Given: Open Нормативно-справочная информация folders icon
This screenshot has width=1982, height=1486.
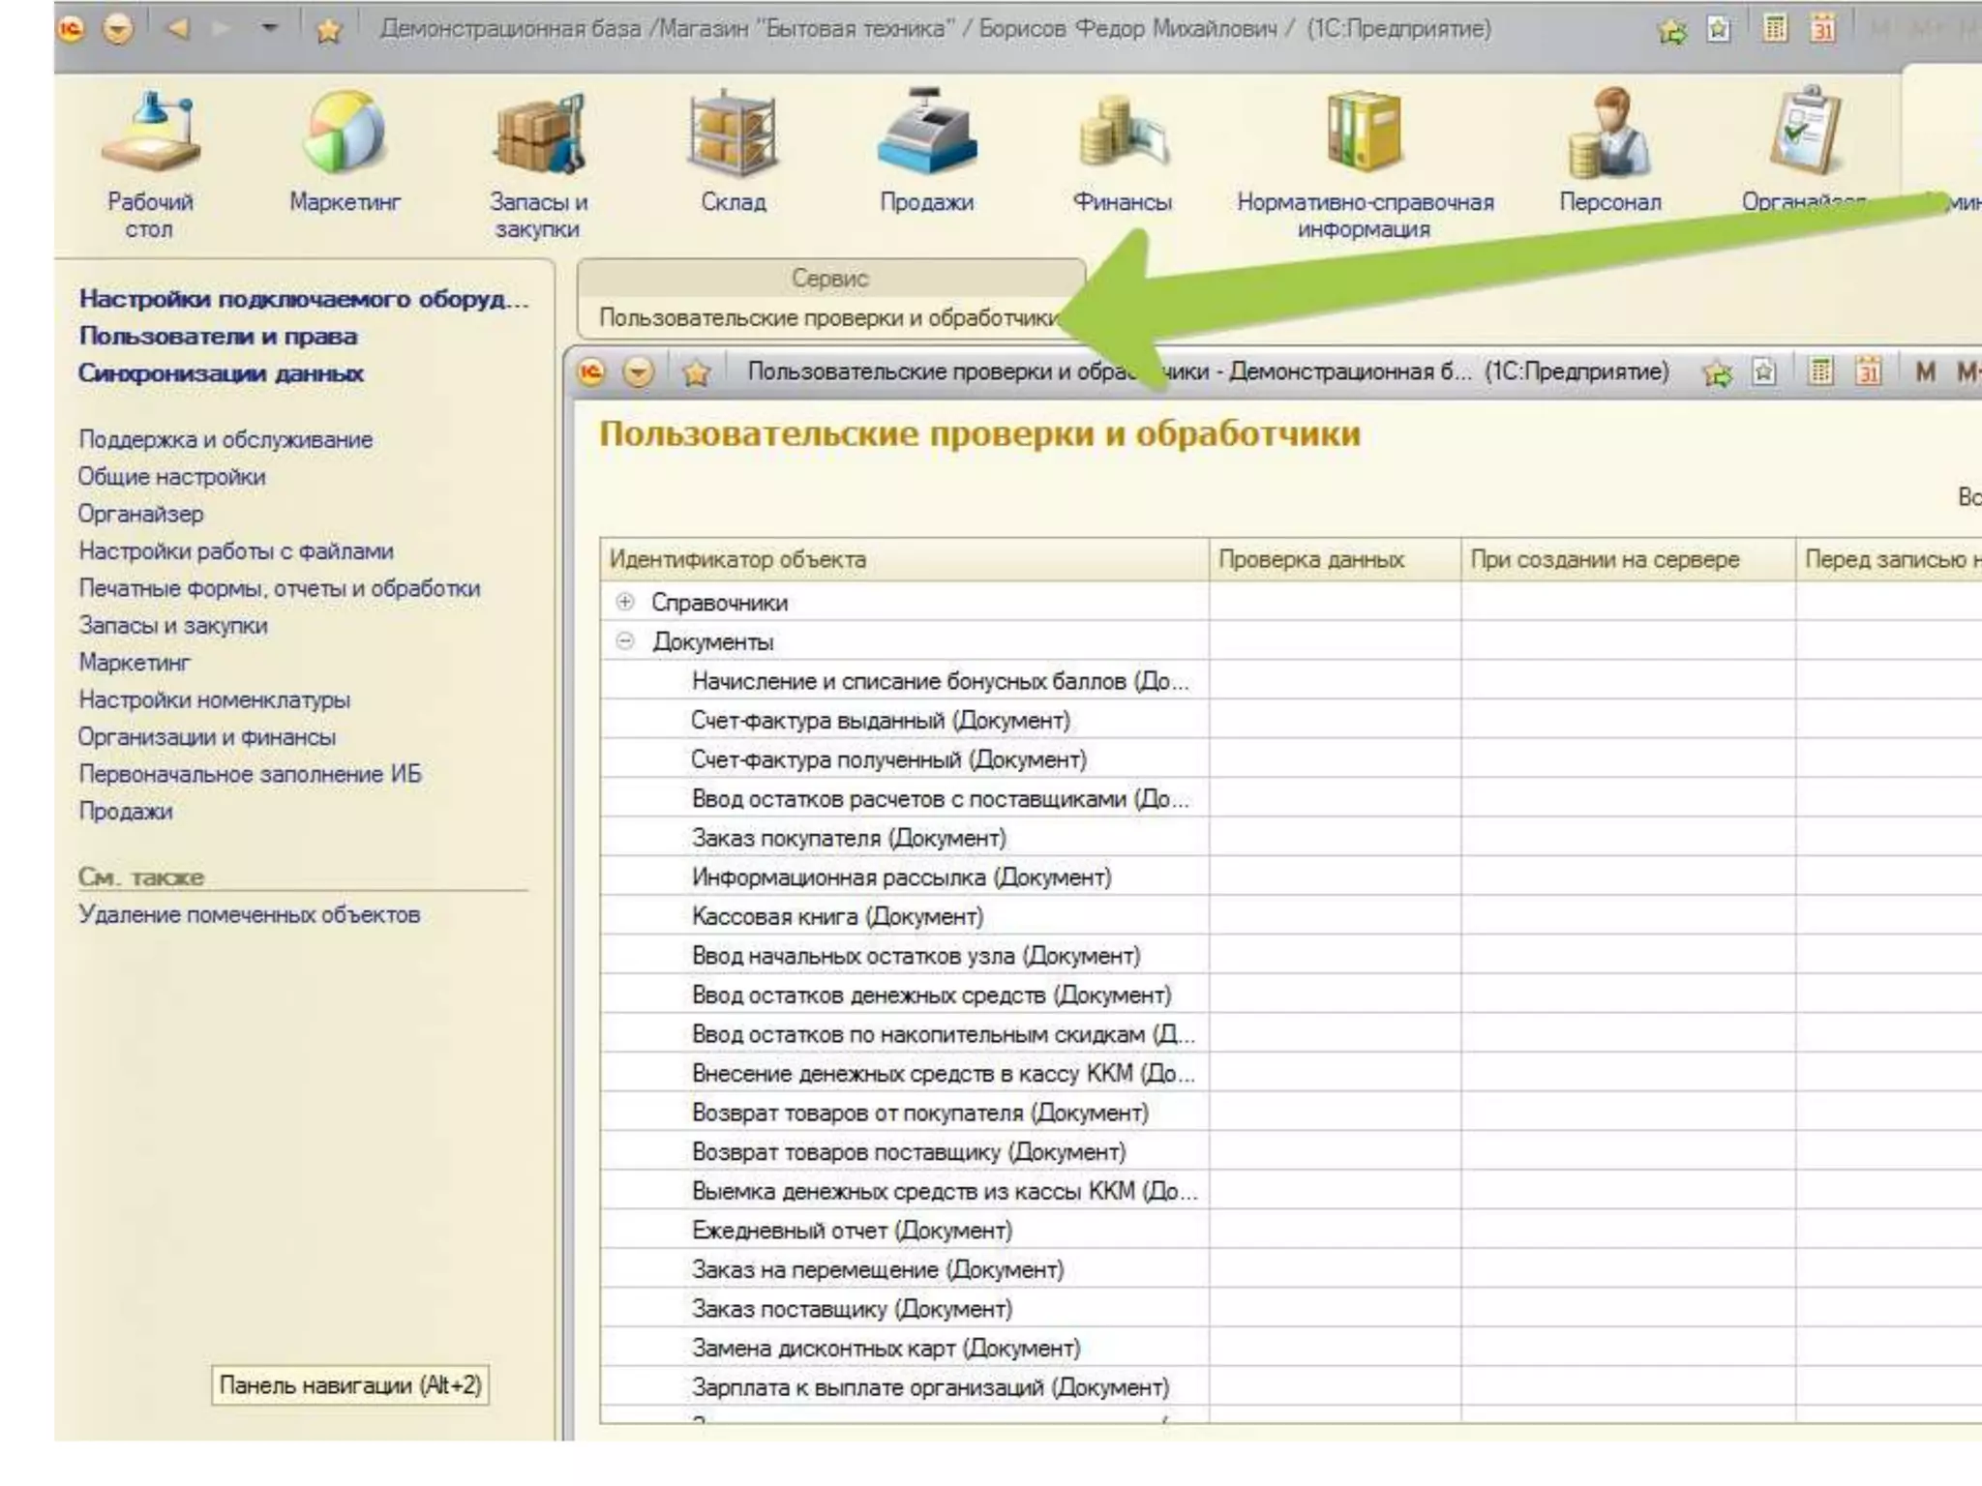Looking at the screenshot, I should 1365,134.
